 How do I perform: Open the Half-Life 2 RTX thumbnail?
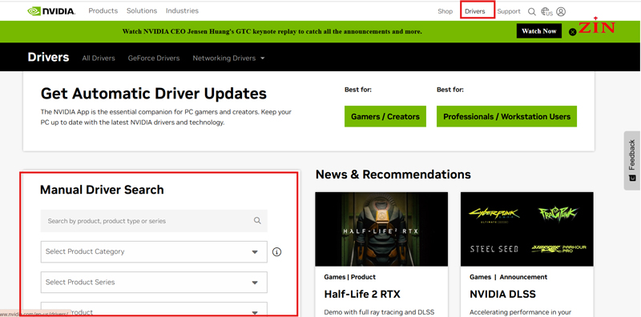tap(381, 229)
